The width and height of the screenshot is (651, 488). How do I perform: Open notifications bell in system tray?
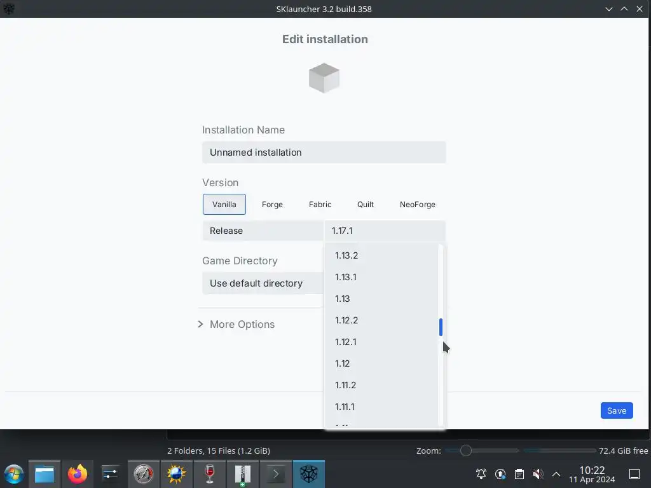point(481,474)
